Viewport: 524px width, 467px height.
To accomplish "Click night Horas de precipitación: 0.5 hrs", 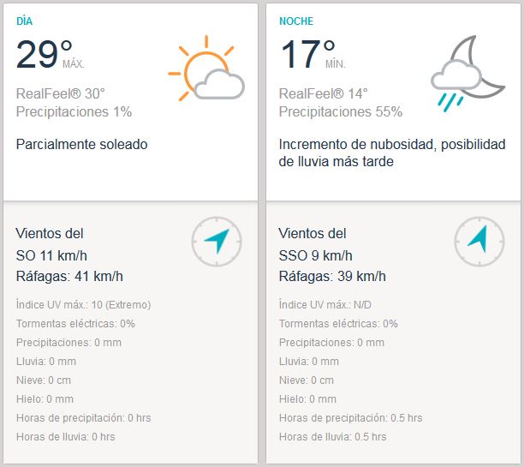I will pos(350,417).
